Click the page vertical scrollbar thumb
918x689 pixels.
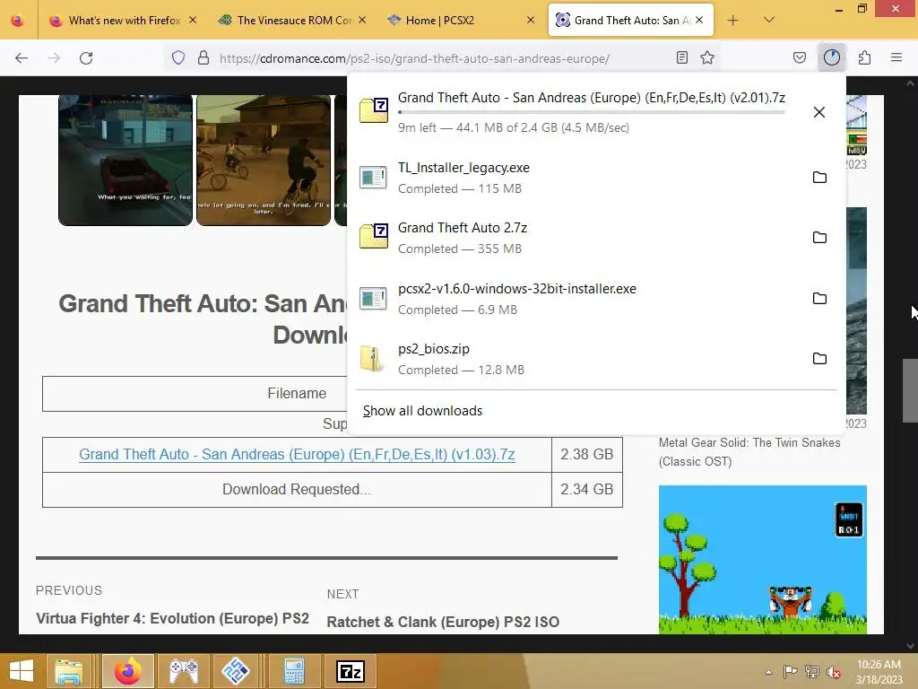tap(910, 390)
